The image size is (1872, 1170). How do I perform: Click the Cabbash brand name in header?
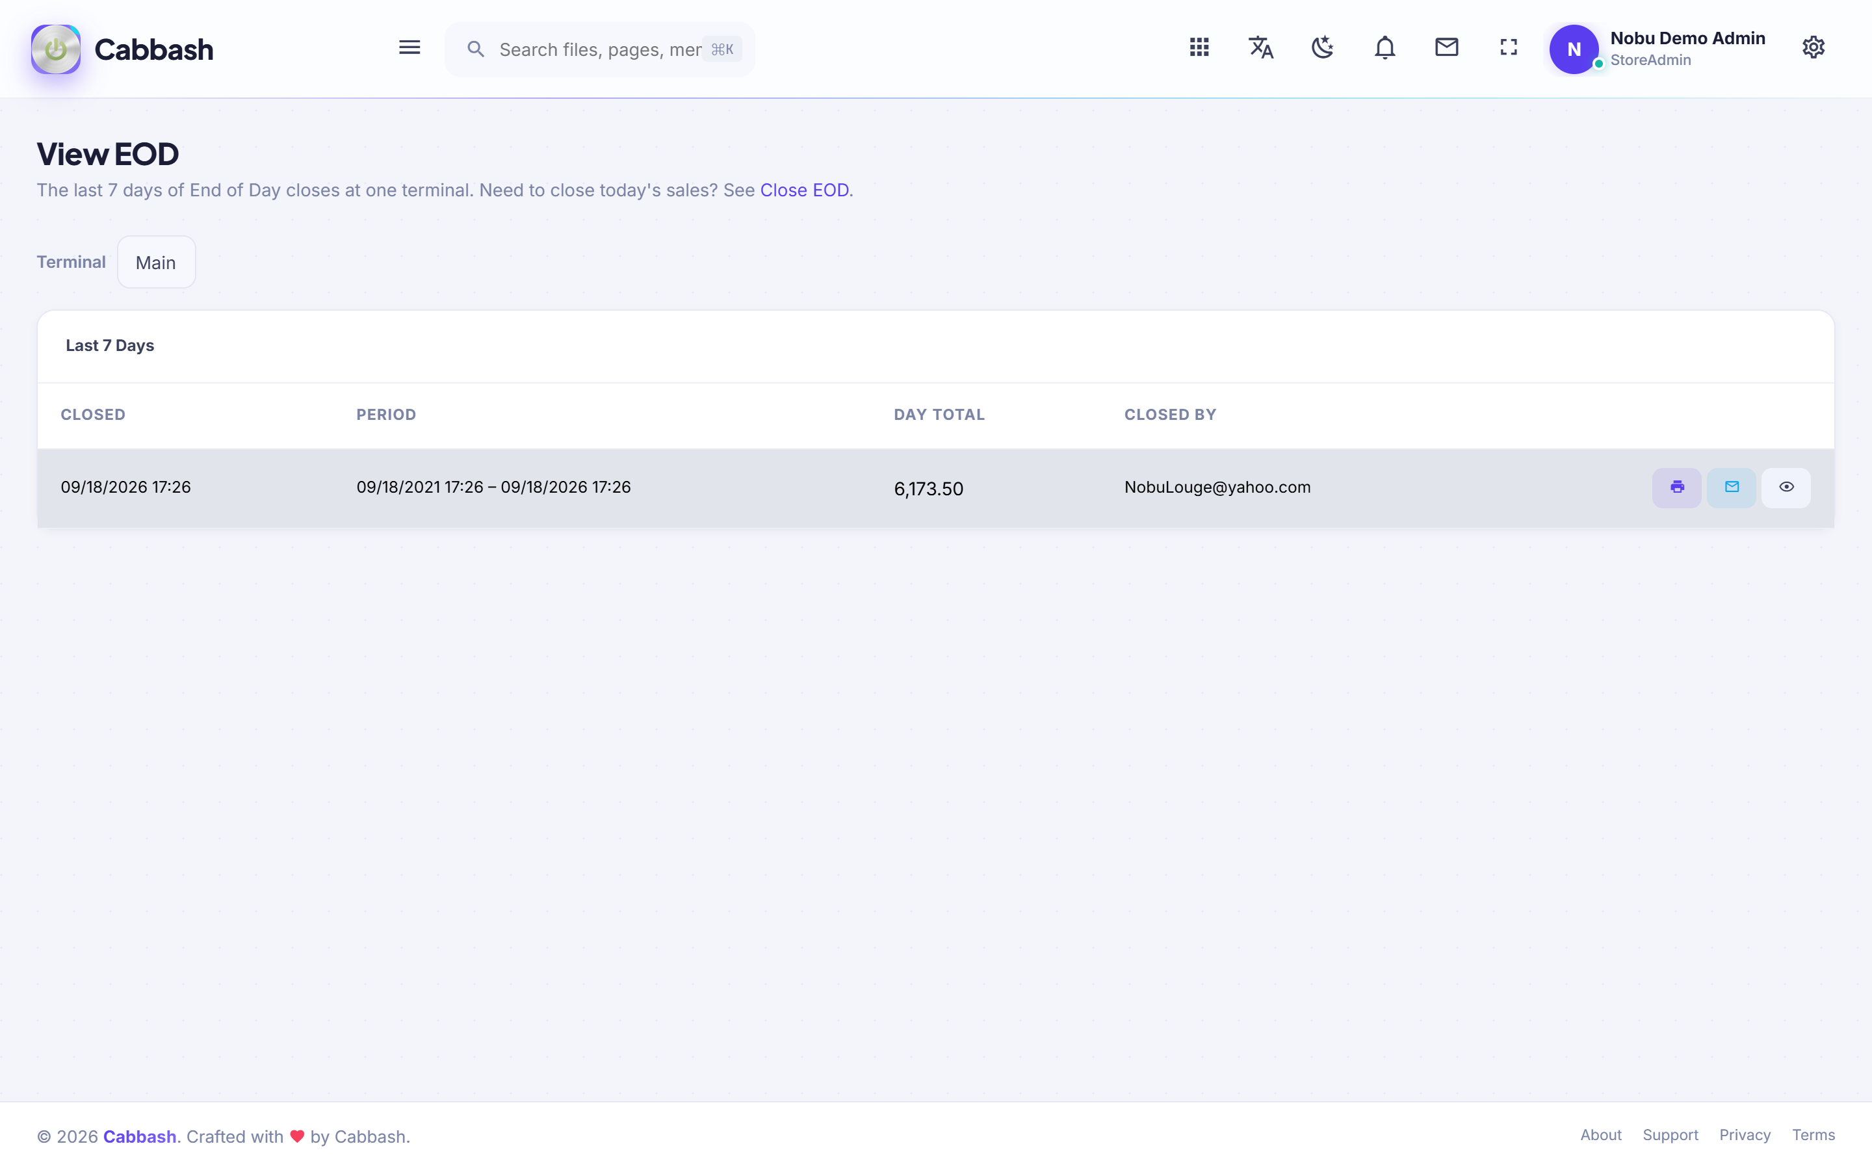tap(154, 49)
